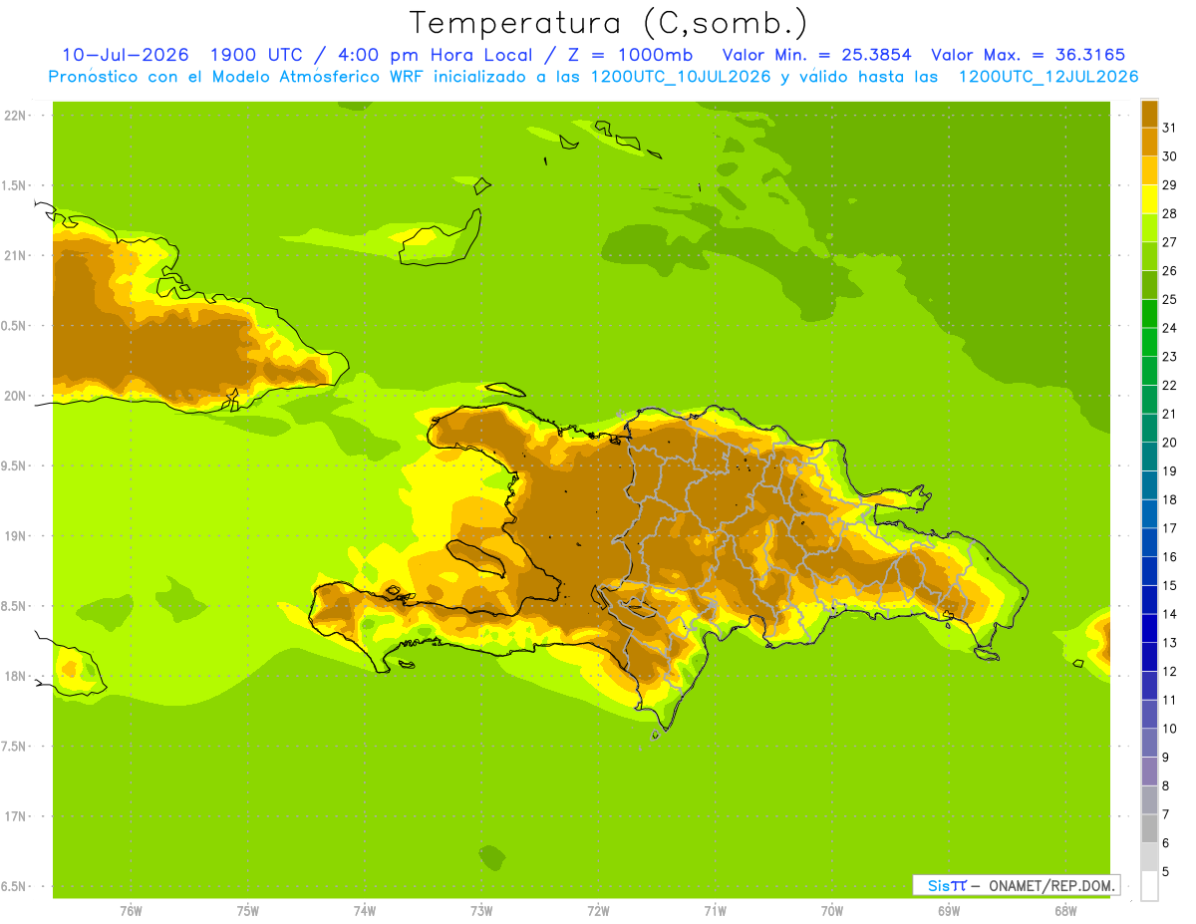The height and width of the screenshot is (924, 1196).
Task: Click the '31' legend scale number
Action: 1168,127
